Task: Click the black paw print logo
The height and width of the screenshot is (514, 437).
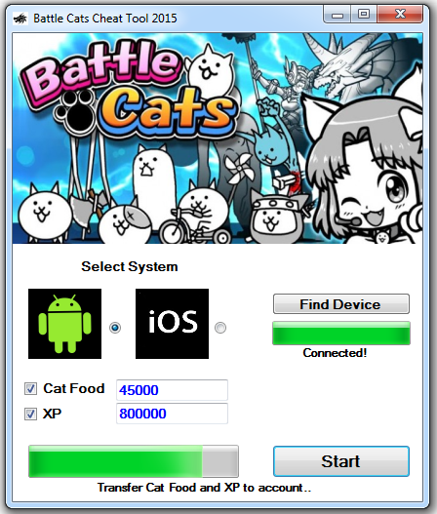Action: click(74, 111)
